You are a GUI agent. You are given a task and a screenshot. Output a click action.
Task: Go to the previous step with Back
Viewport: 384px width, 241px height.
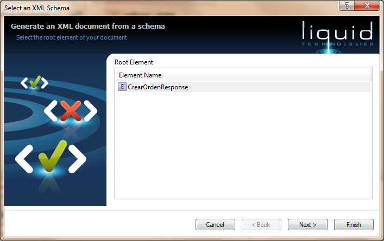[261, 225]
